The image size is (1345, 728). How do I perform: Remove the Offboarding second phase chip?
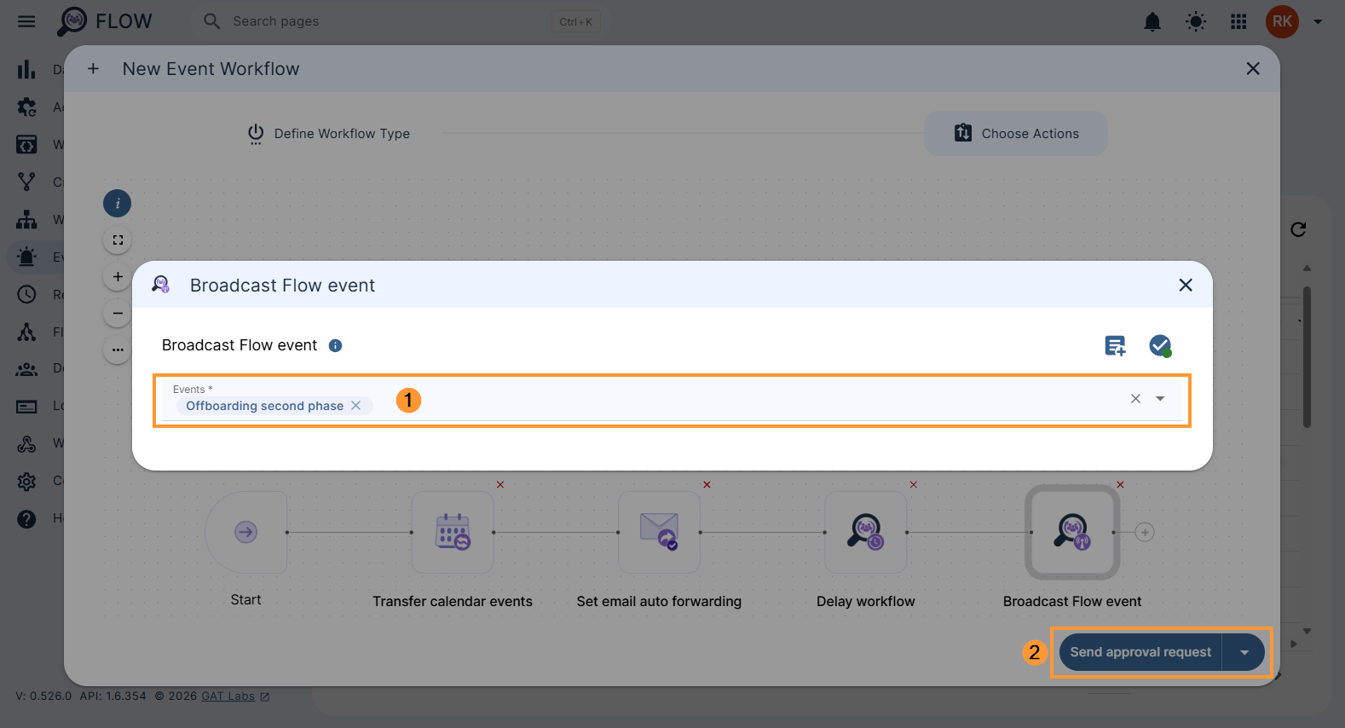click(x=356, y=406)
